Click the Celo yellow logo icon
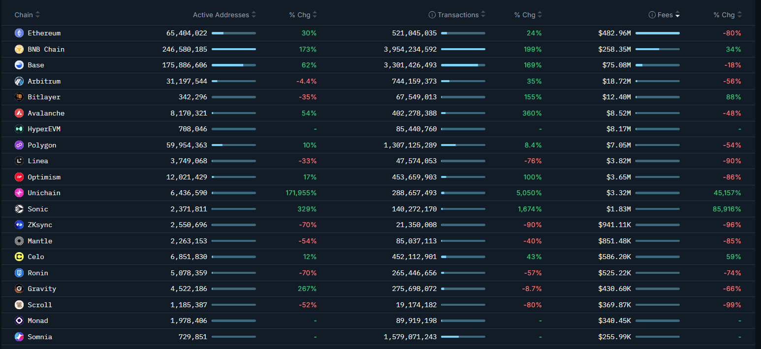Image resolution: width=761 pixels, height=349 pixels. pyautogui.click(x=19, y=257)
